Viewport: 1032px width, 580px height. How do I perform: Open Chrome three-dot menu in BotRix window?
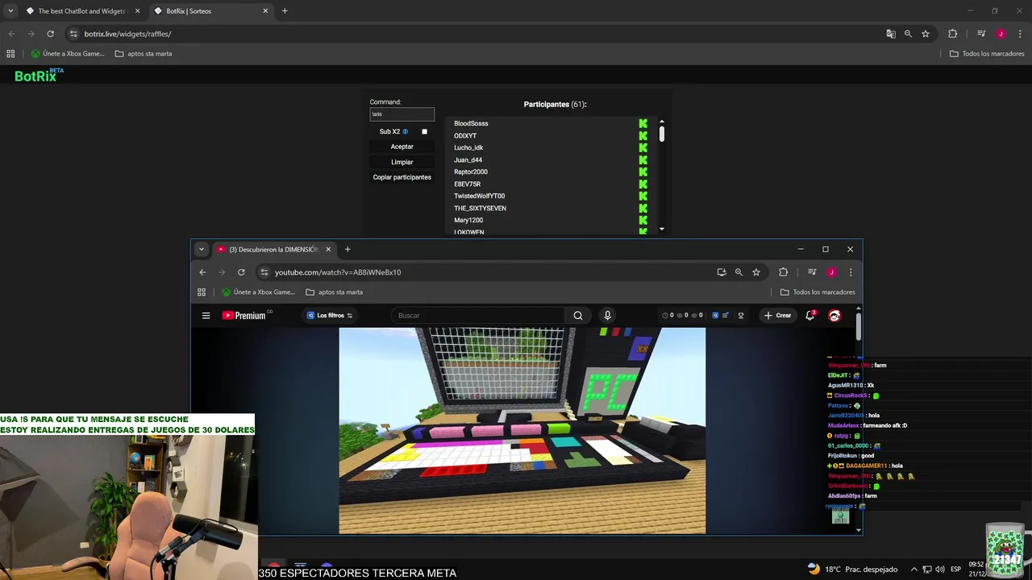pos(1020,34)
